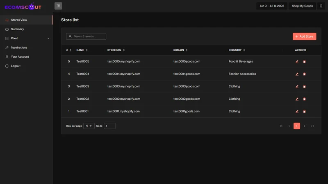Image resolution: width=328 pixels, height=184 pixels.
Task: Jump to the last page
Action: point(312,126)
